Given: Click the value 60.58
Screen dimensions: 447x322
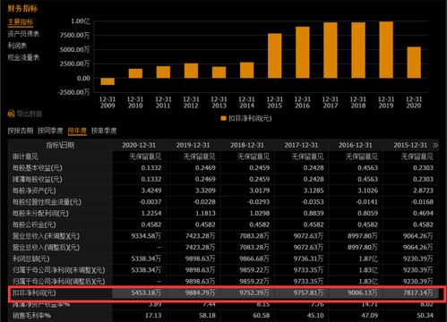Looking at the screenshot, I should 262,316.
